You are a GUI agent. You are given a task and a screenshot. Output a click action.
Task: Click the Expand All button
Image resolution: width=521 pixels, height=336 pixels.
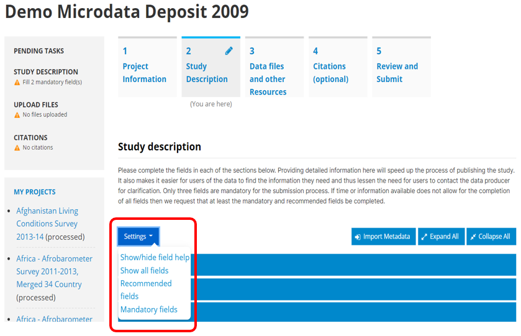click(442, 236)
